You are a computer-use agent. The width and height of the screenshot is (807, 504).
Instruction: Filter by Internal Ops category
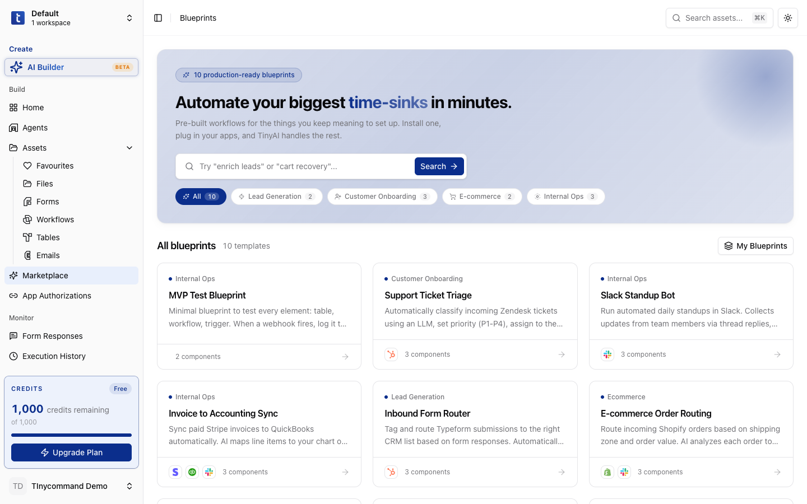click(566, 197)
